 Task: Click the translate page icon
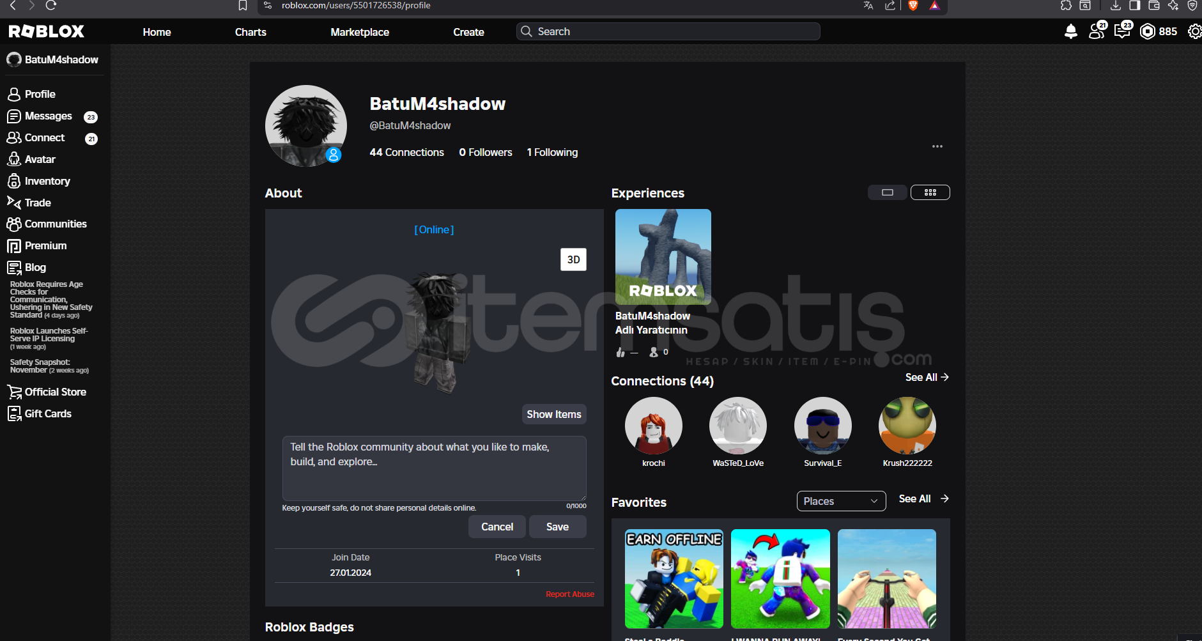click(x=868, y=5)
